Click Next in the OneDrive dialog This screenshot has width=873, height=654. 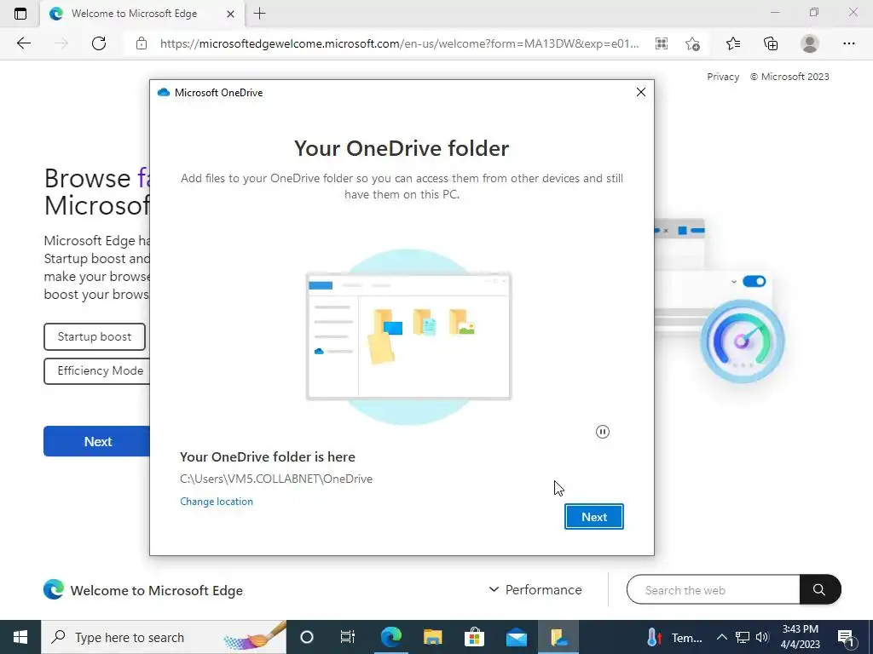[x=593, y=517]
